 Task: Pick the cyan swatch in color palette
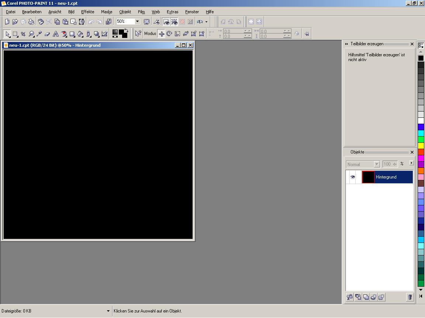(x=421, y=133)
